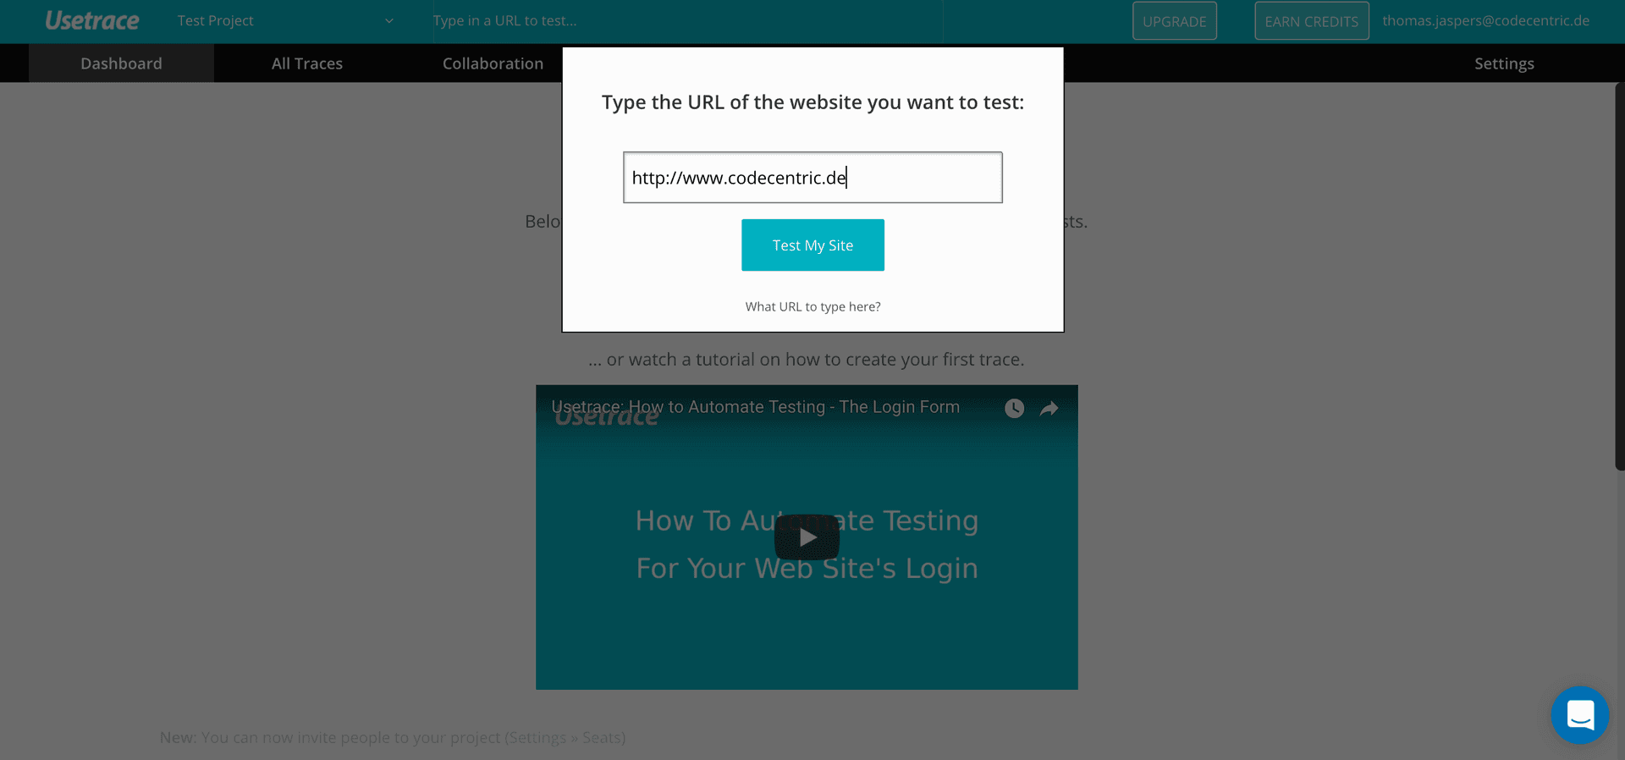Click the video share arrow icon
The width and height of the screenshot is (1625, 760).
point(1049,409)
